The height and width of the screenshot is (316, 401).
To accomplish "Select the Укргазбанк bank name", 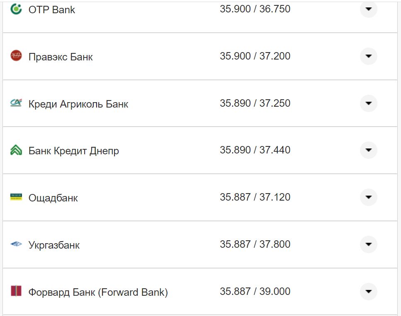I will pyautogui.click(x=54, y=245).
